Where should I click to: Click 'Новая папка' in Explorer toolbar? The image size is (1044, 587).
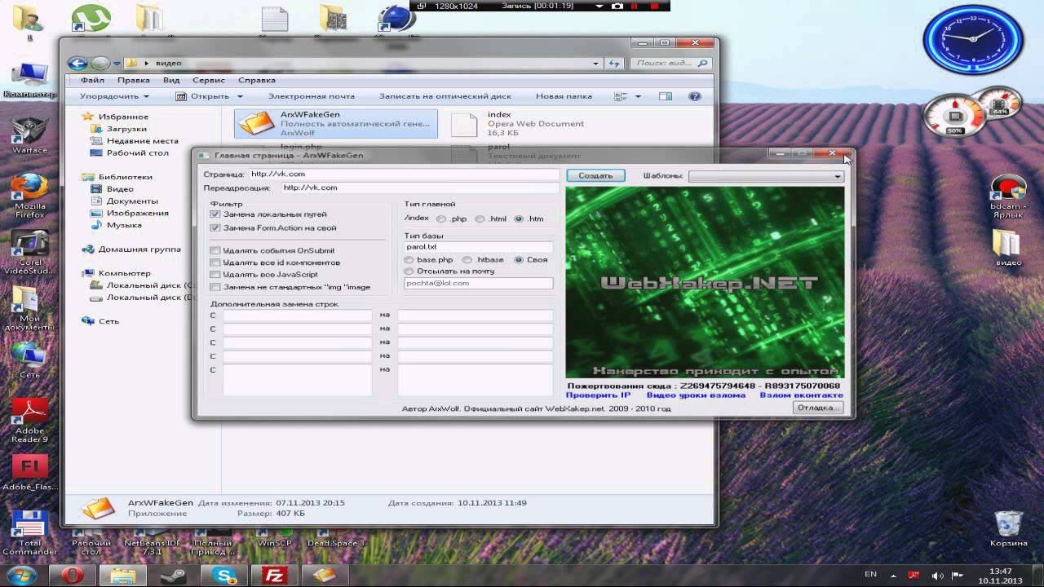(x=564, y=96)
